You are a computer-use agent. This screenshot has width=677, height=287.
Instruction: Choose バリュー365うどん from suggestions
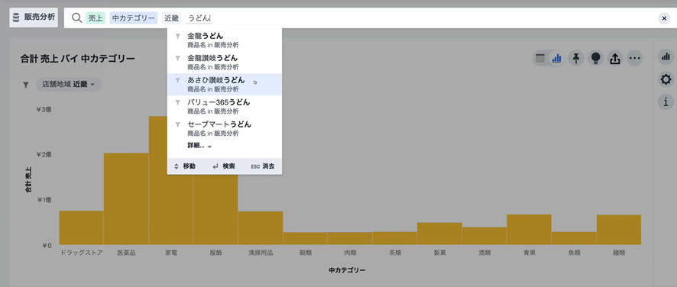(x=225, y=106)
